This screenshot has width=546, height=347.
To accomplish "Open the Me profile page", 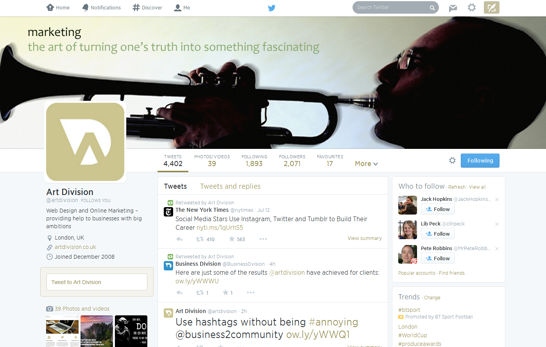I will point(182,7).
